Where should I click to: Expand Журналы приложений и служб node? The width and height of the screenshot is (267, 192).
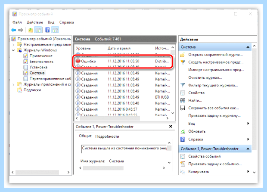point(13,84)
